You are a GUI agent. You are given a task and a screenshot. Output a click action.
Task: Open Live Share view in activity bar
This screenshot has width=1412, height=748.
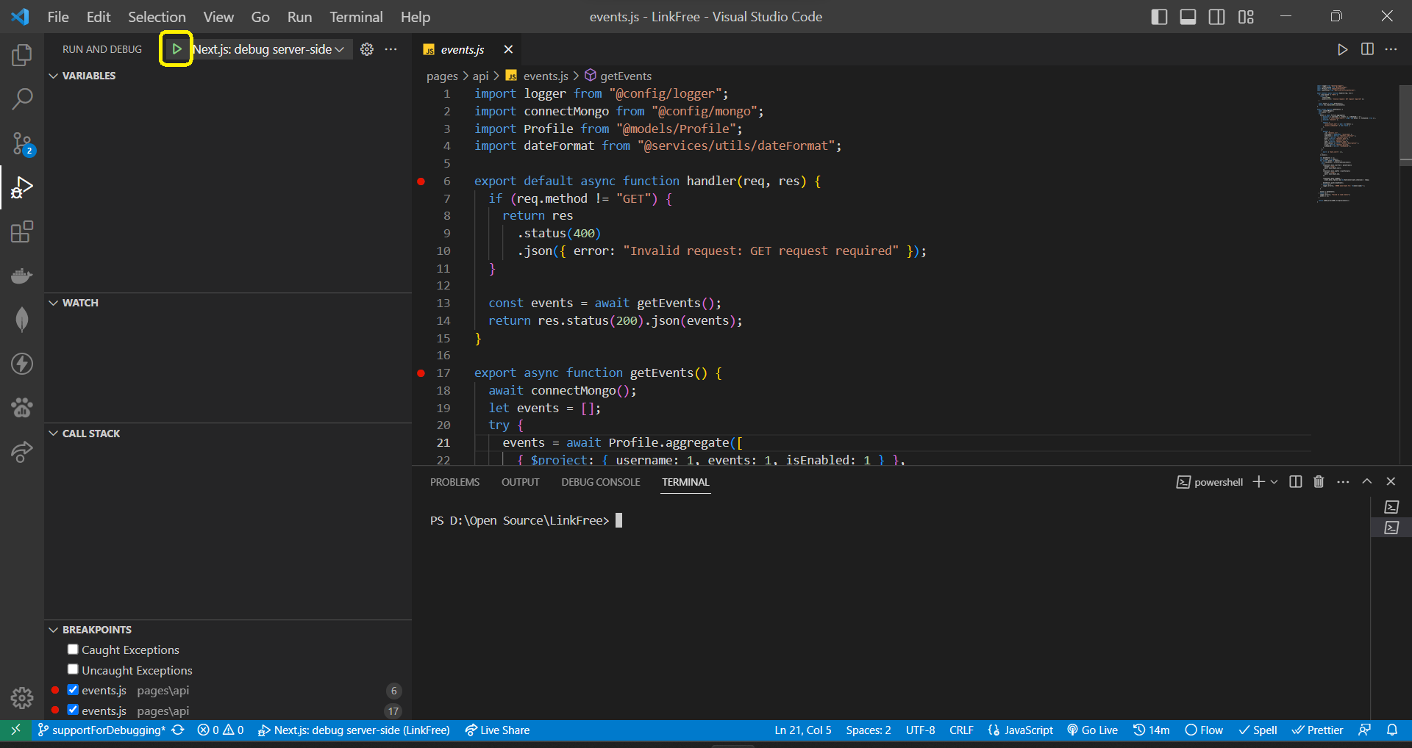point(22,451)
